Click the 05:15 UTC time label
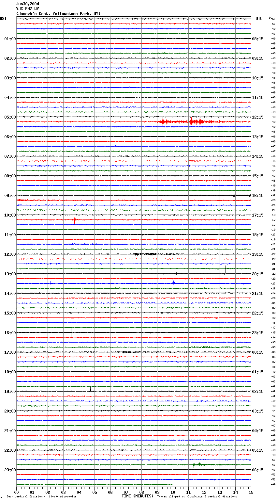The width and height of the screenshot is (277, 501). tap(258, 450)
